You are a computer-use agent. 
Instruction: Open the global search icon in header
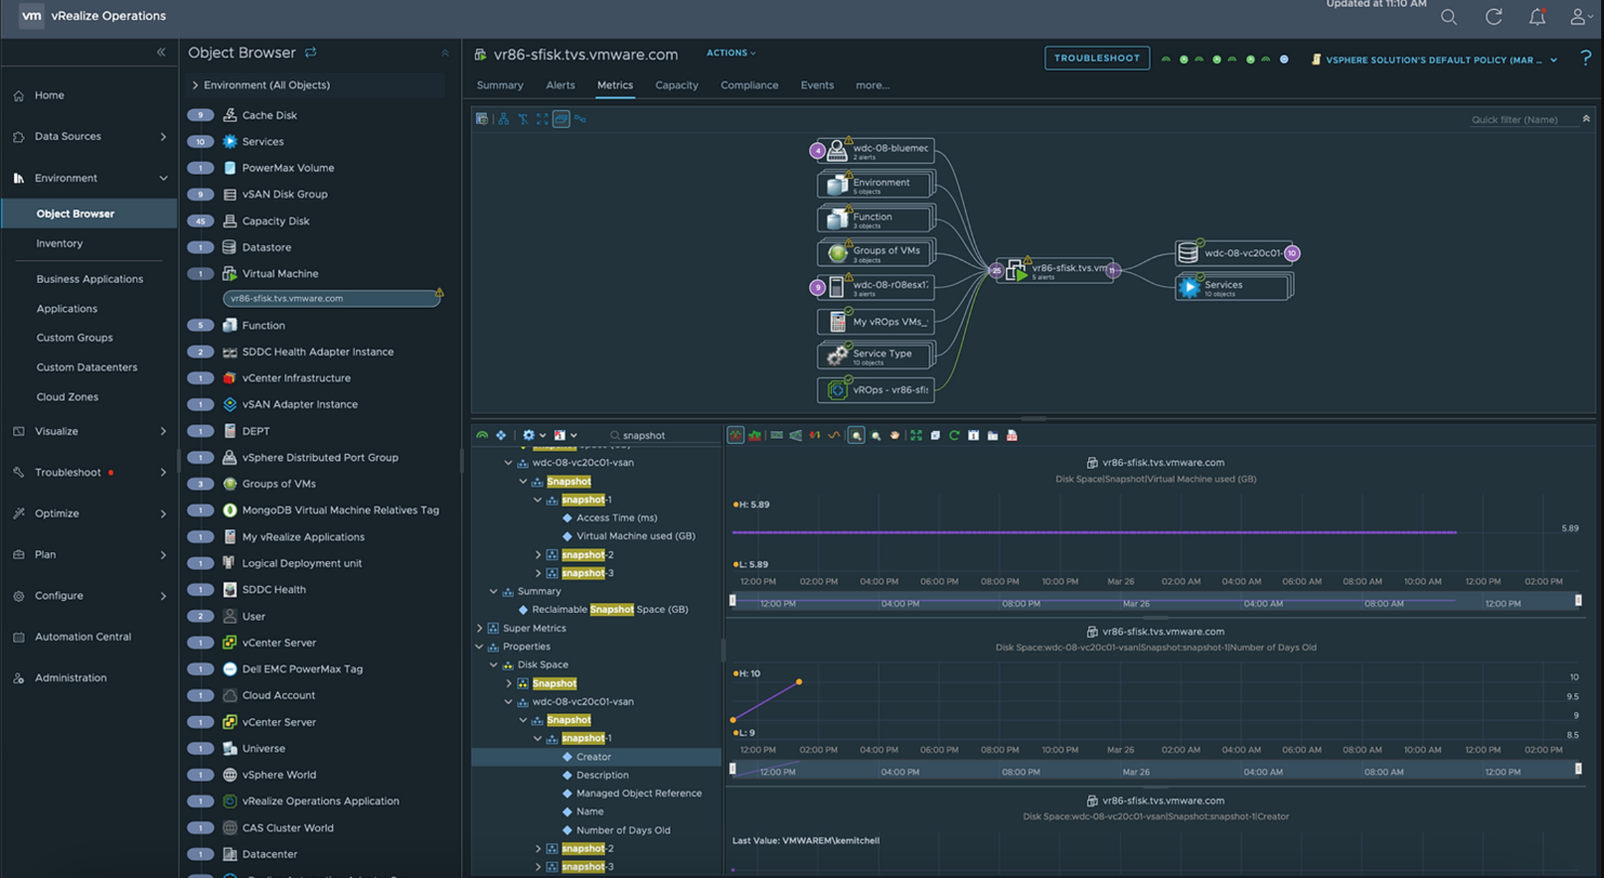(x=1449, y=16)
